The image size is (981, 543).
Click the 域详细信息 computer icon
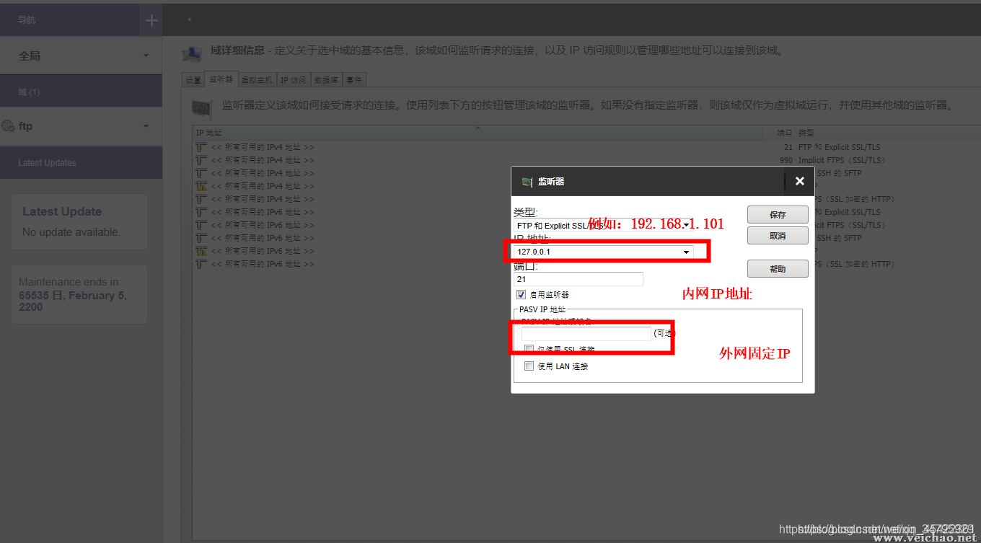[192, 53]
